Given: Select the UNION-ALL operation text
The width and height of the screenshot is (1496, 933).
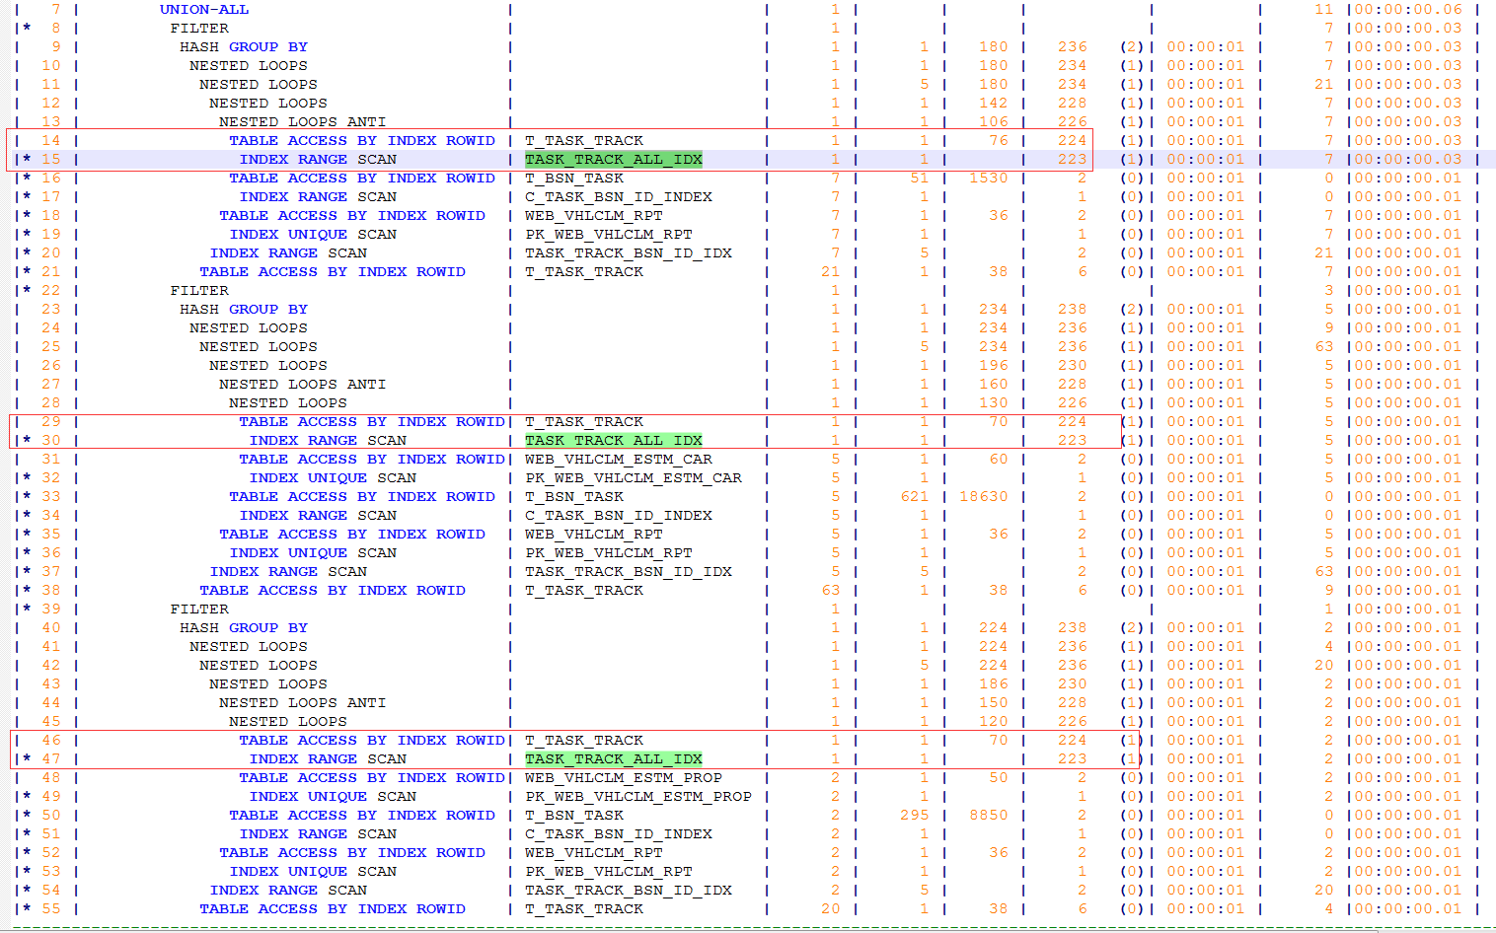Looking at the screenshot, I should point(204,10).
